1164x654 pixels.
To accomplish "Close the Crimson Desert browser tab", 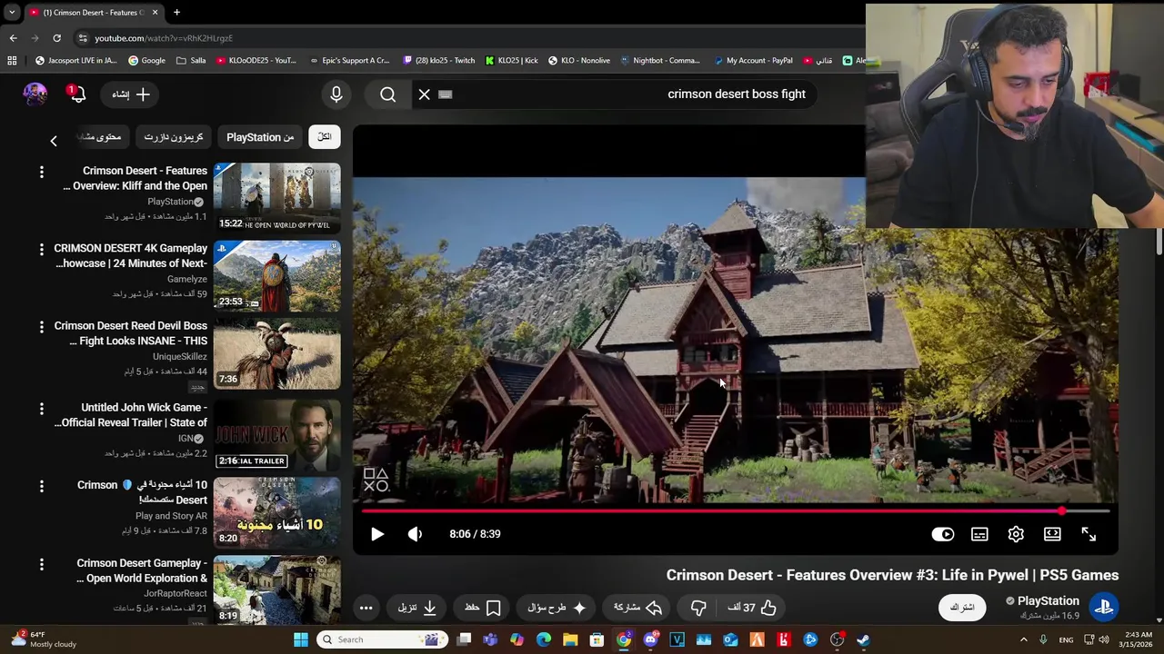I will click(155, 13).
